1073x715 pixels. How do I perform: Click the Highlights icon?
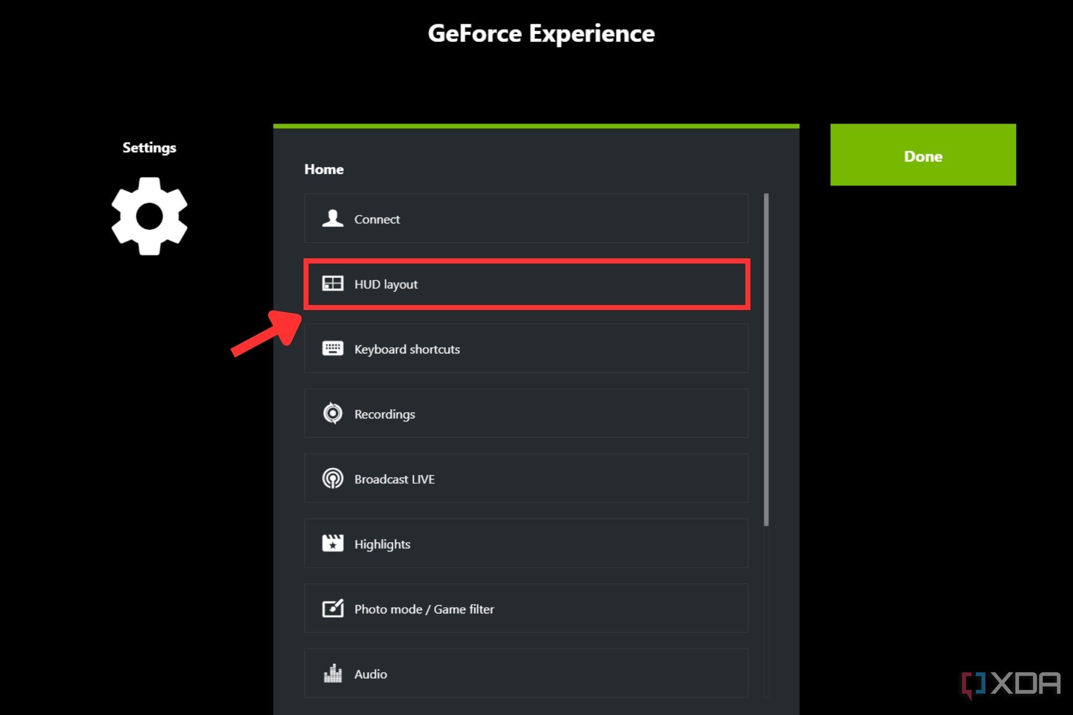click(x=332, y=543)
